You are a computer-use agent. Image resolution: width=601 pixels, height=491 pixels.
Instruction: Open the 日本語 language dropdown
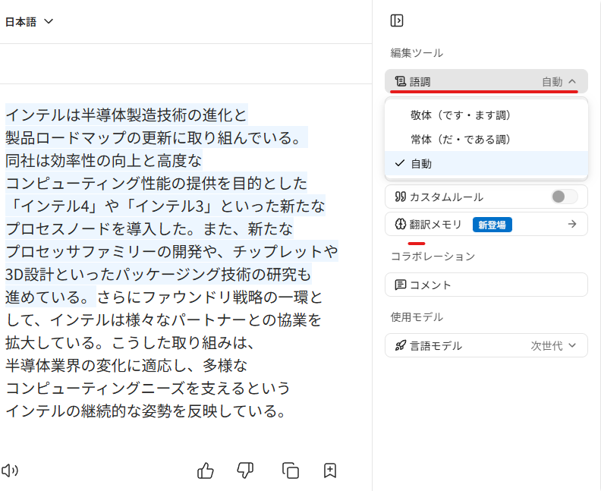tap(29, 22)
